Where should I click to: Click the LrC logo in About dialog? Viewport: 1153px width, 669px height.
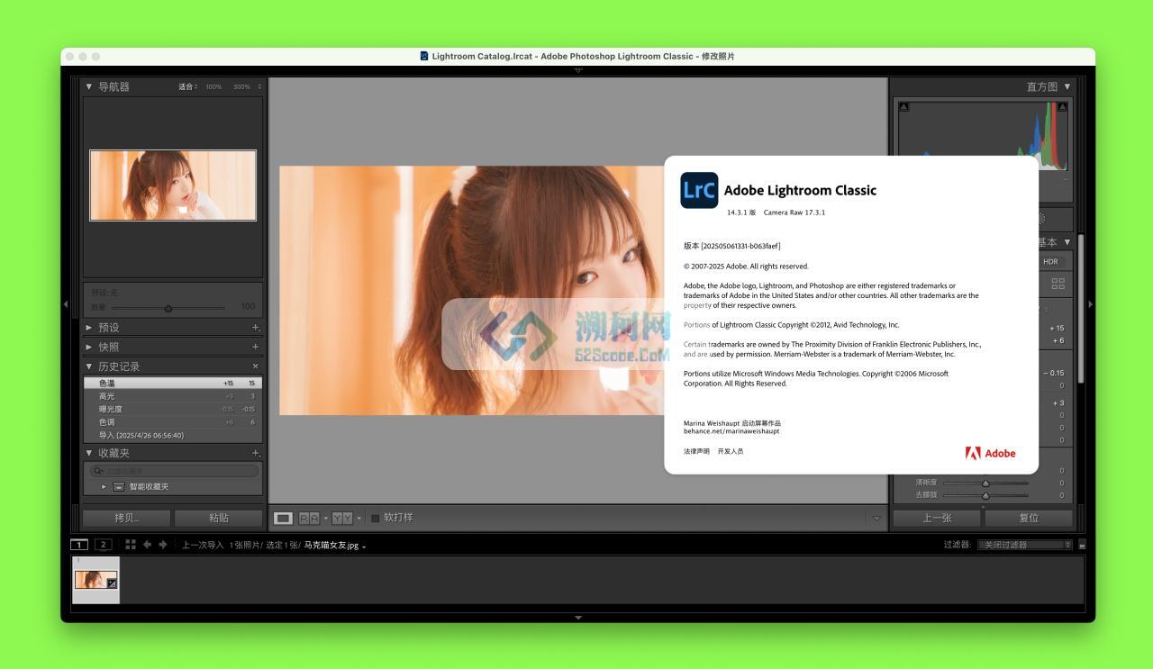(x=699, y=190)
